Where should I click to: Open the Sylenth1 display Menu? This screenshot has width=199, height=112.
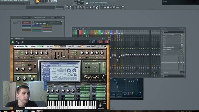tap(45, 66)
